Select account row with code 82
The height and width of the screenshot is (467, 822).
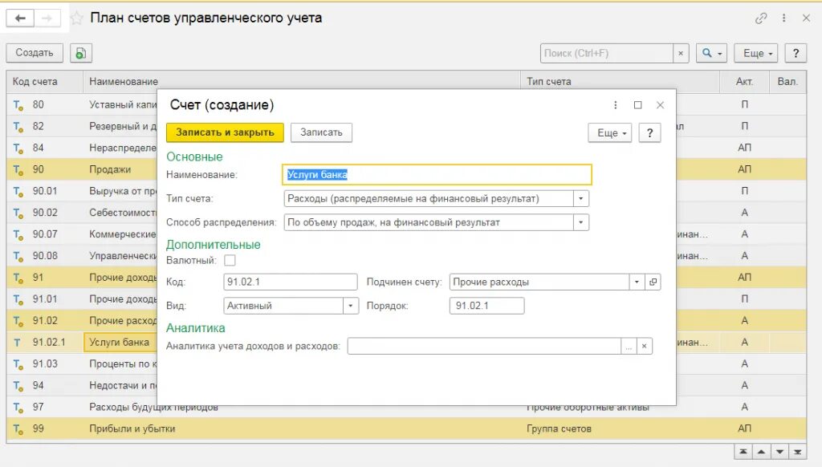point(82,126)
